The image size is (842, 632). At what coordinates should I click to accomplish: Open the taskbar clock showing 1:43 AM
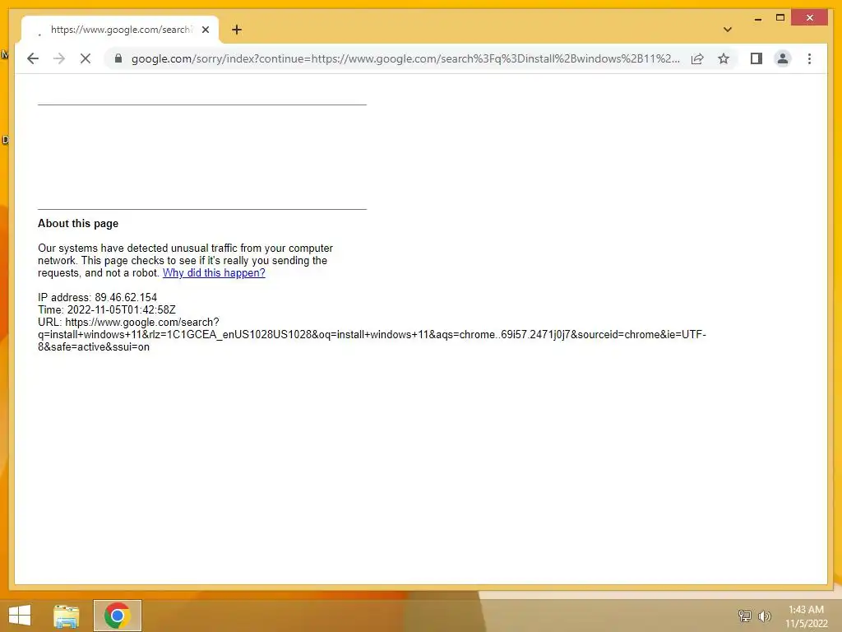[x=806, y=616]
